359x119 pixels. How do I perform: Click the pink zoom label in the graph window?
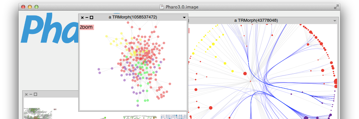coord(87,27)
